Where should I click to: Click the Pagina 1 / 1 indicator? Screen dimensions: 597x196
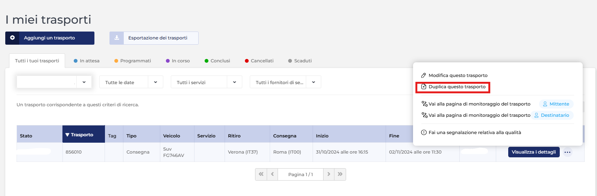click(301, 174)
